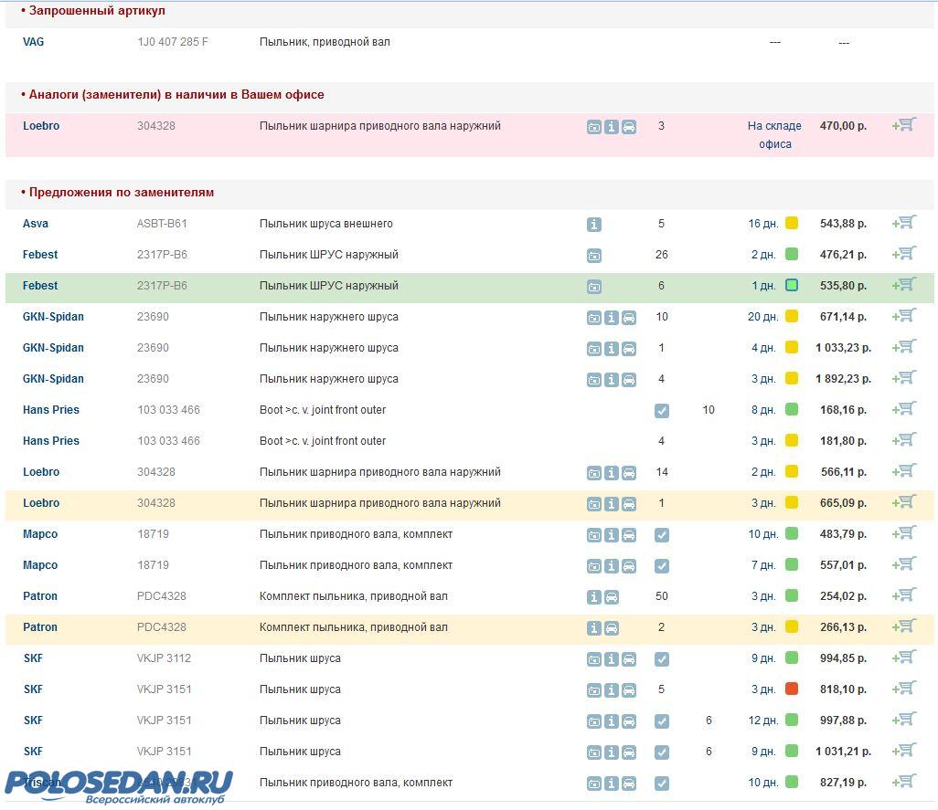Click article number 1J0 407 285 F

pos(173,42)
